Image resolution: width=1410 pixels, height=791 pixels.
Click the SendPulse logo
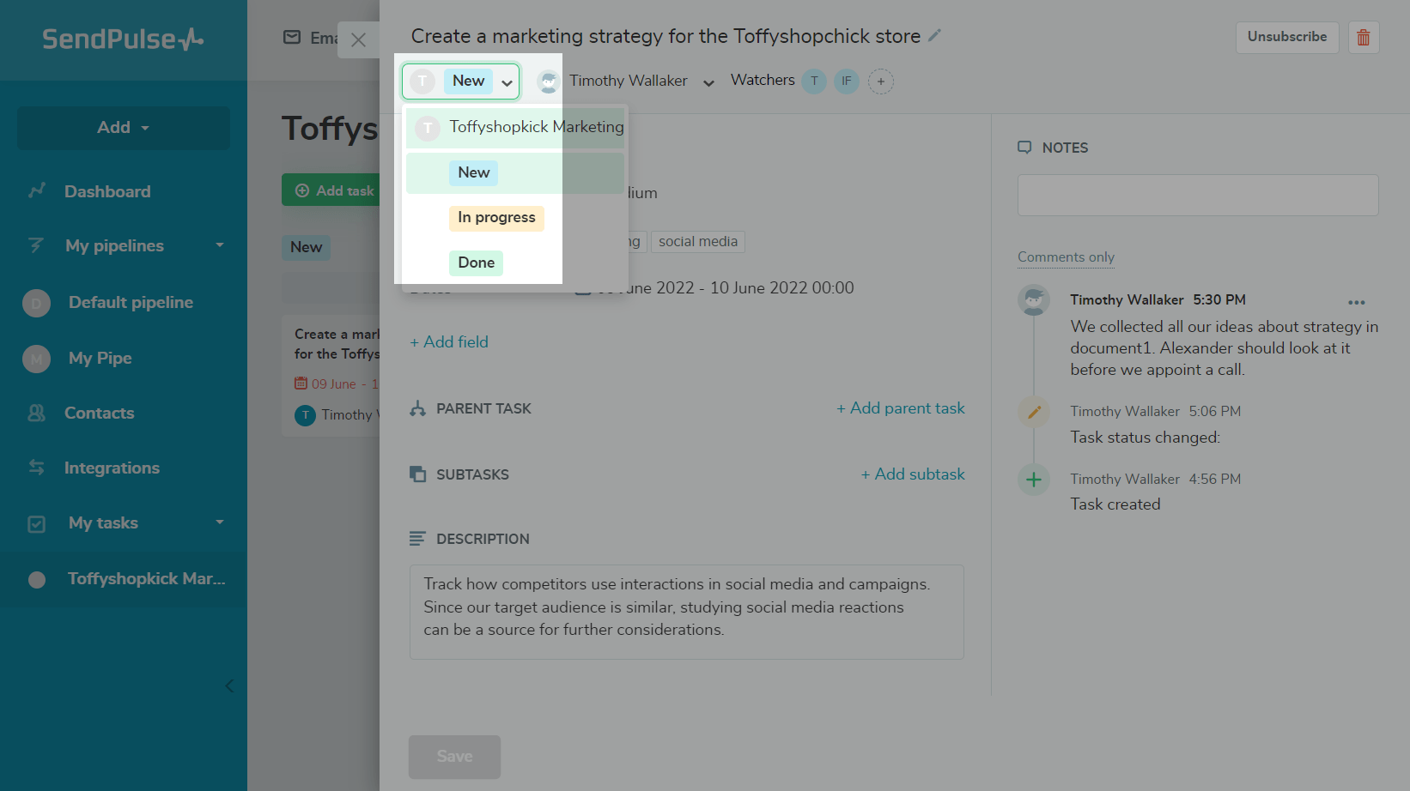click(x=123, y=39)
